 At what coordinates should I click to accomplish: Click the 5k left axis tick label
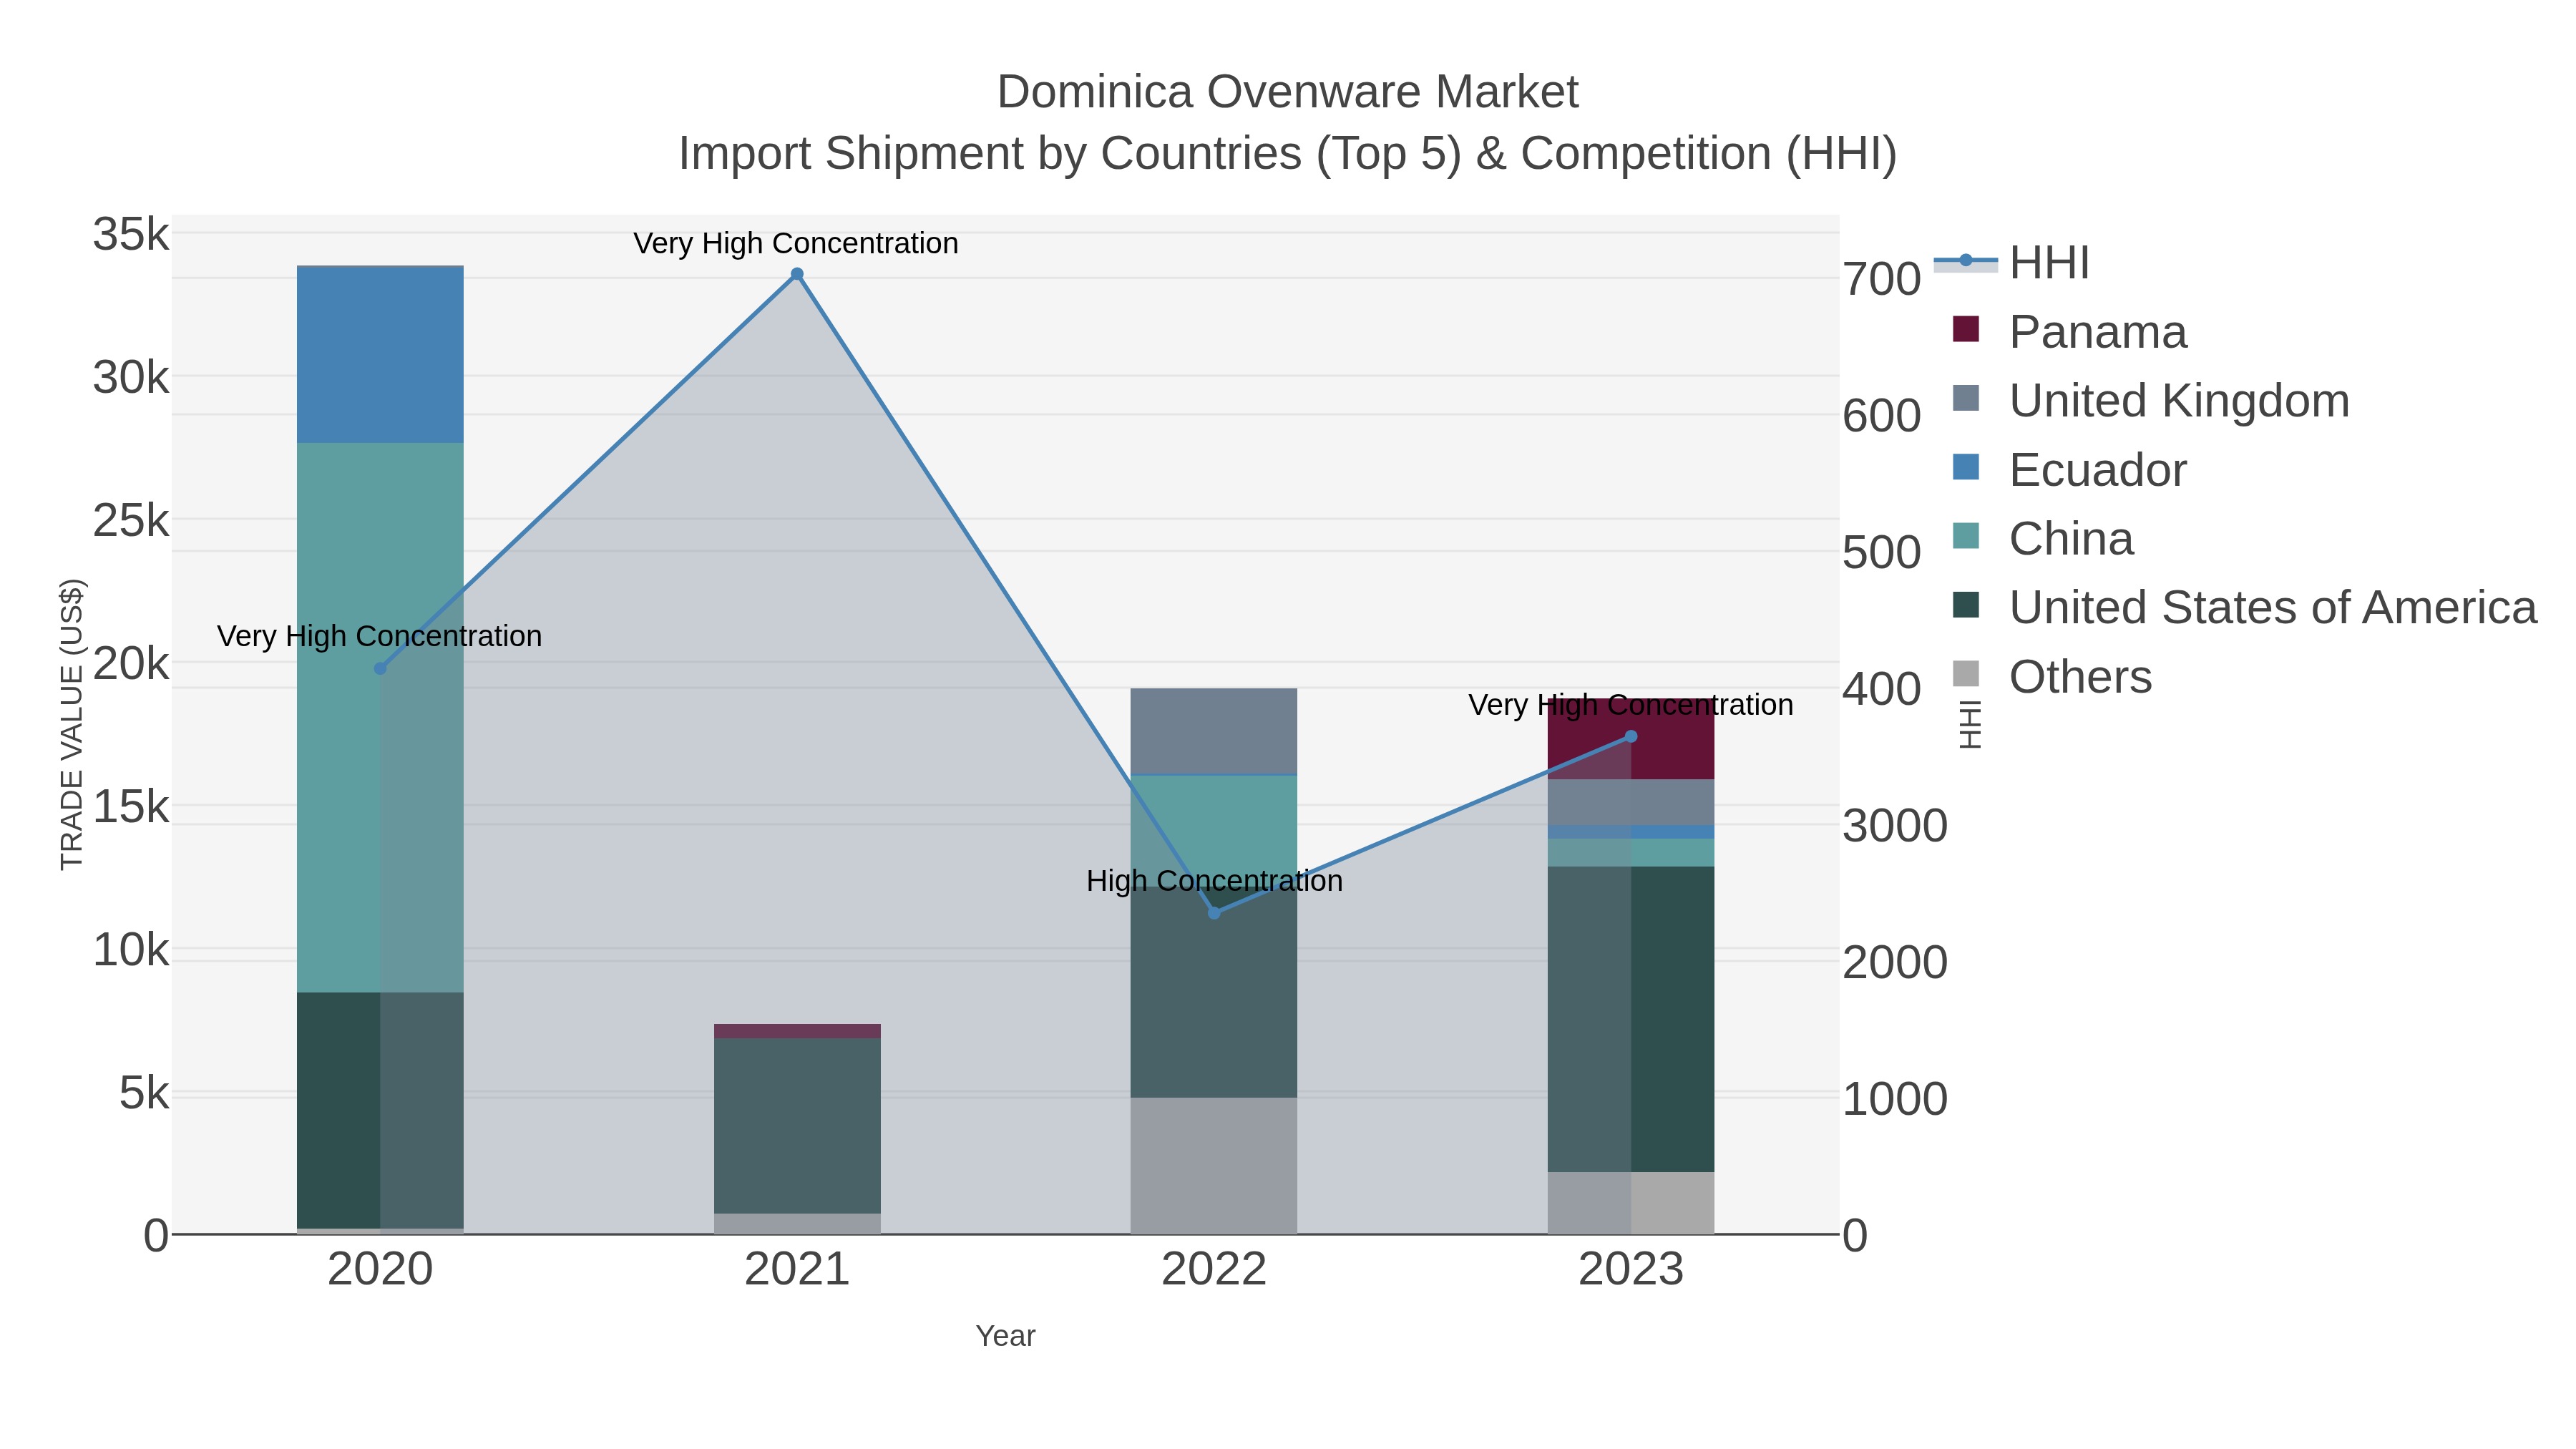click(x=144, y=1093)
